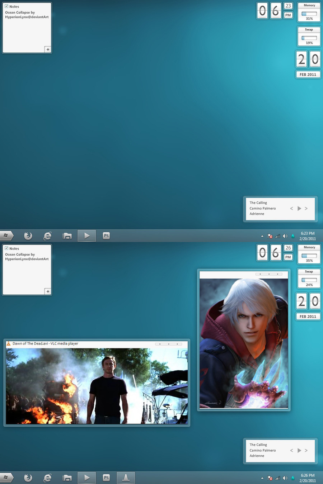The height and width of the screenshot is (484, 323).
Task: Open Photoshop (PS) from the 6:23 PM taskbar
Action: [106, 236]
